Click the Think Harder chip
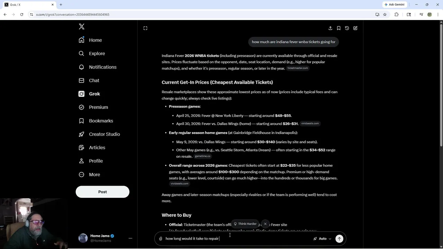This screenshot has width=443, height=249. coord(245,224)
